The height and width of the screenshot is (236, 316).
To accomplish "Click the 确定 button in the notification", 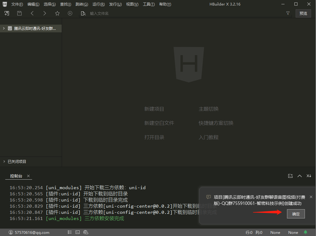I will pos(296,214).
